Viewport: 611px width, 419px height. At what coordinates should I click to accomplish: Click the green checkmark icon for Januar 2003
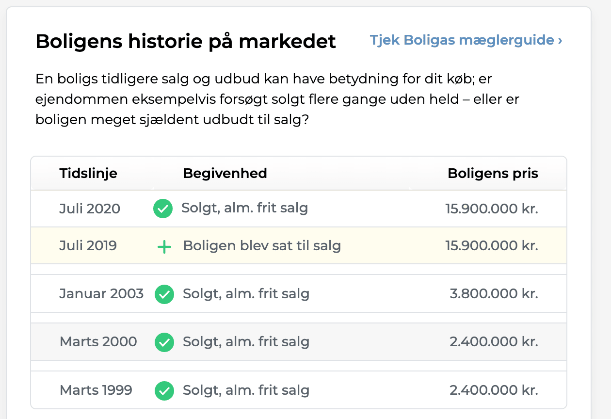pos(164,294)
